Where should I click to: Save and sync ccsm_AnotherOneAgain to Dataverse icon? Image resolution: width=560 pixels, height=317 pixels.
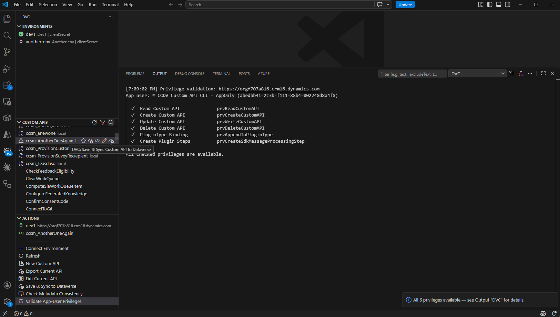[111, 141]
